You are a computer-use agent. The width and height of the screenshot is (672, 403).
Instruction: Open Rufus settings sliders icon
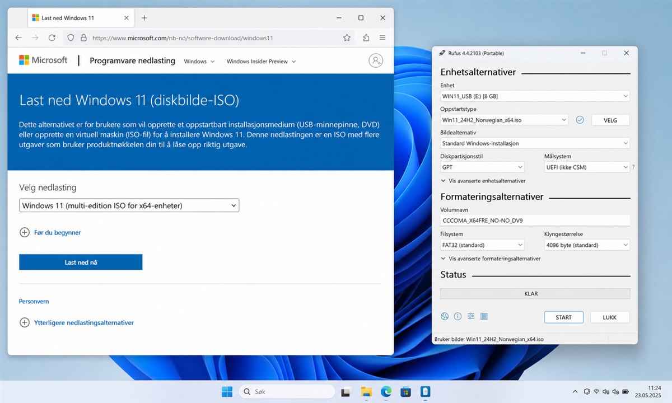[x=471, y=316]
